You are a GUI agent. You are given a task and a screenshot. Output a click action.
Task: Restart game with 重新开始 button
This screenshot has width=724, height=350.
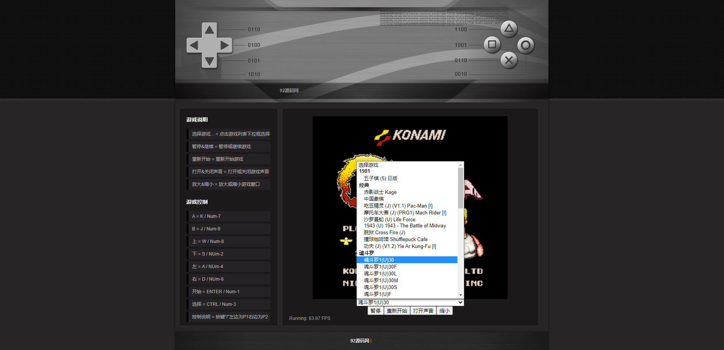pyautogui.click(x=397, y=311)
